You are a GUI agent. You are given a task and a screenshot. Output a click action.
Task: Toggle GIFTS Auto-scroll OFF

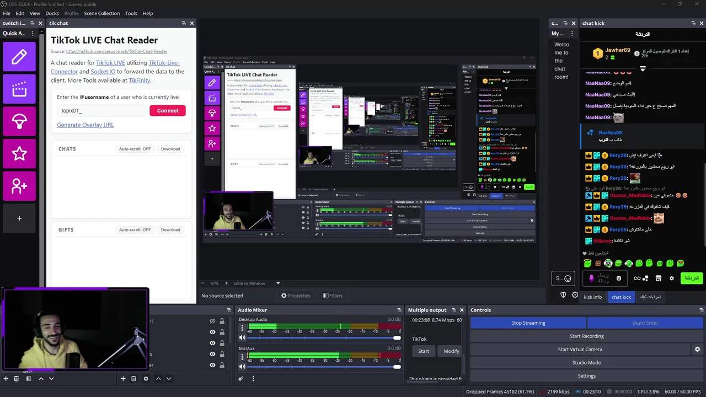135,230
